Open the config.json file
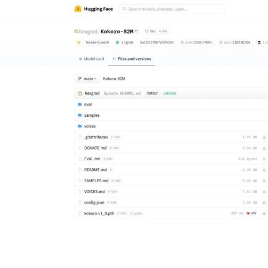Screen dimensions: 268x268 tap(94, 203)
